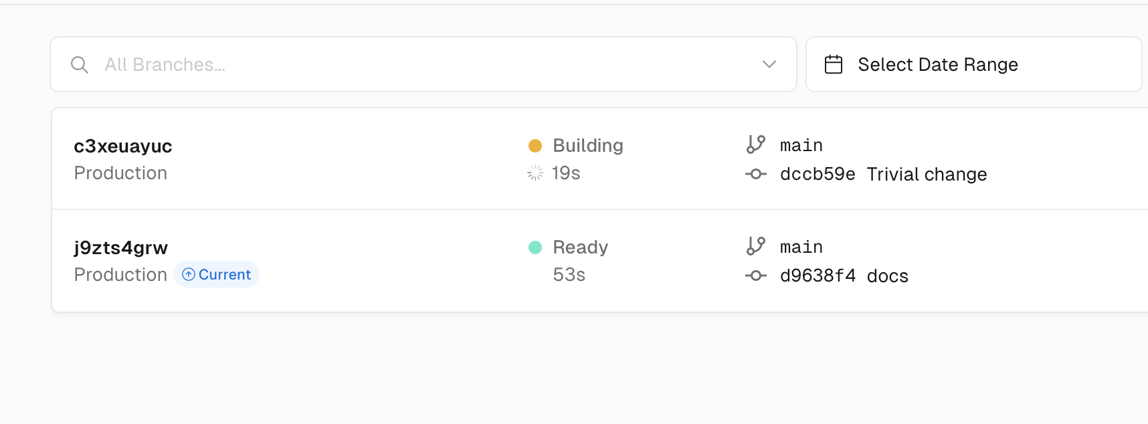This screenshot has width=1148, height=424.
Task: Click the branch icon of the ready deployment
Action: pyautogui.click(x=756, y=246)
